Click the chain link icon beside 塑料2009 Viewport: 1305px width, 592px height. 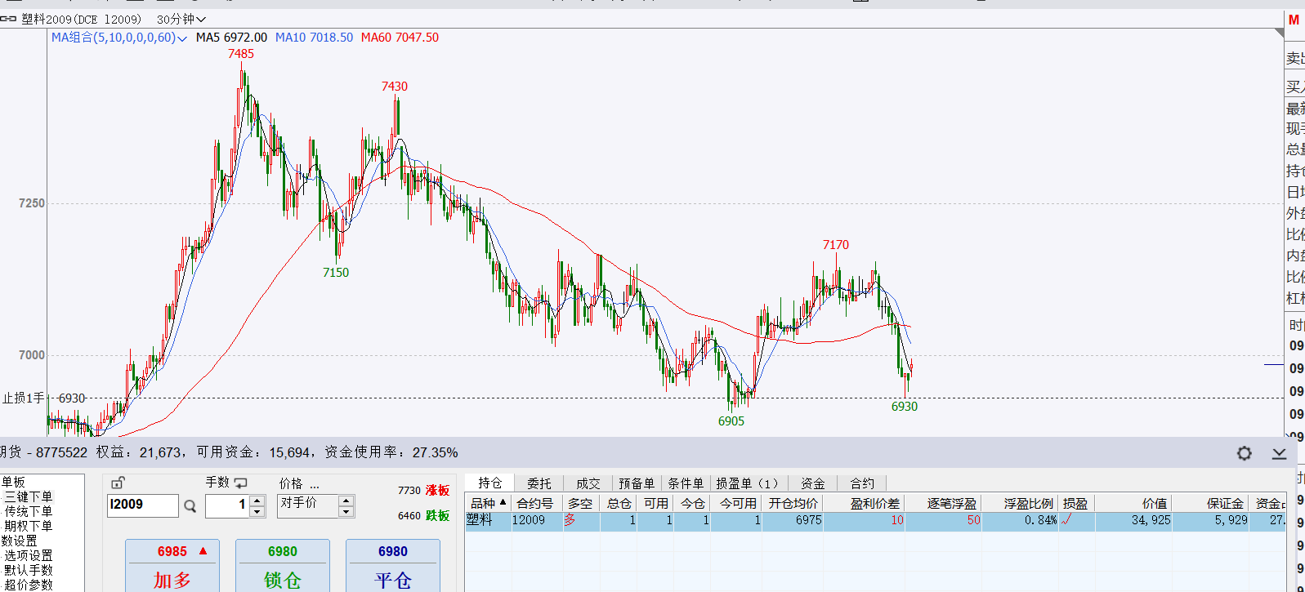pos(8,19)
